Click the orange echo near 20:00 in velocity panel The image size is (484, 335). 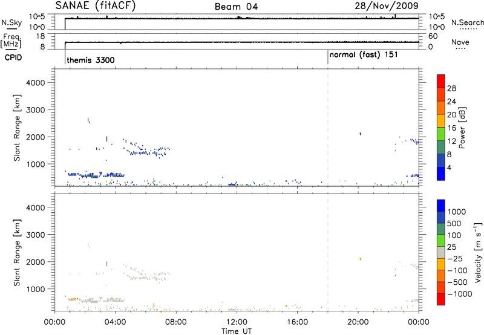(360, 259)
